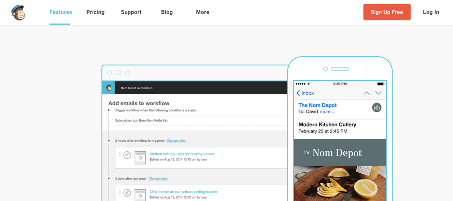
Task: Click the Nom Depot Automation title text
Action: 137,88
